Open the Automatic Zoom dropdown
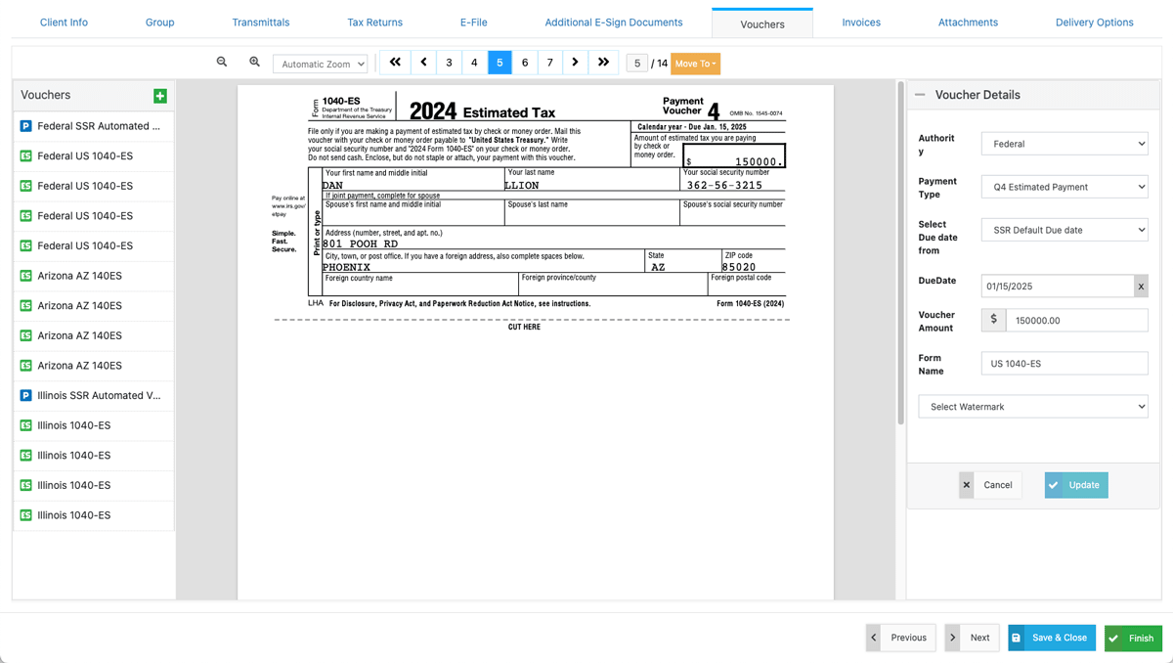 click(x=321, y=65)
